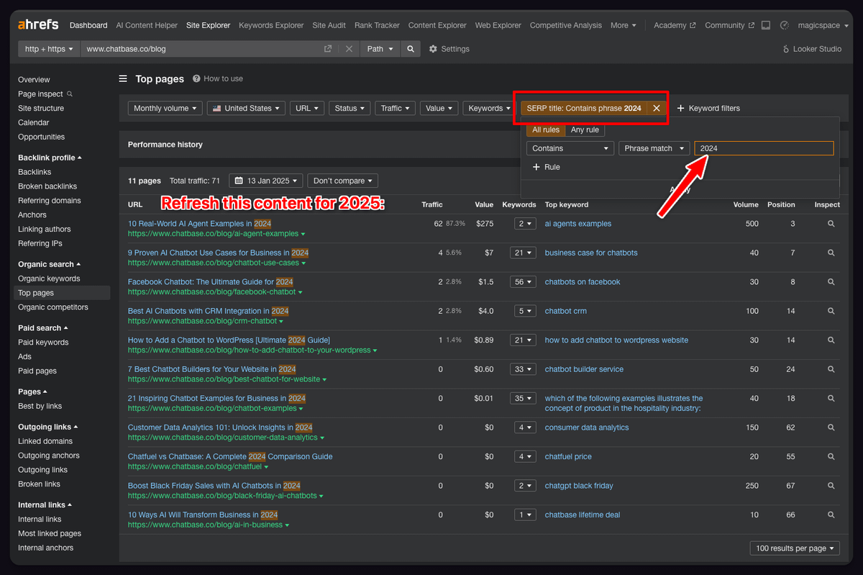Sort table by the Traffic column header

(x=432, y=204)
